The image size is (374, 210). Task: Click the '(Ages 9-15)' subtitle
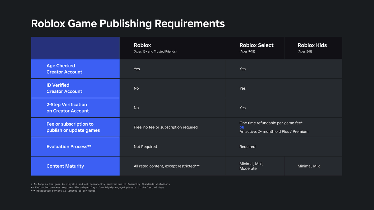click(x=247, y=52)
